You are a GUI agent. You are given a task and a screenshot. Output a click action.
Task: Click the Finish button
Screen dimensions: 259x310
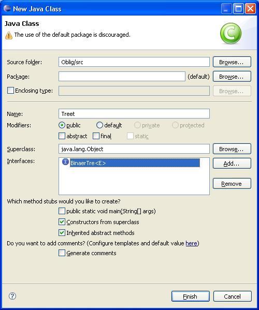190,297
